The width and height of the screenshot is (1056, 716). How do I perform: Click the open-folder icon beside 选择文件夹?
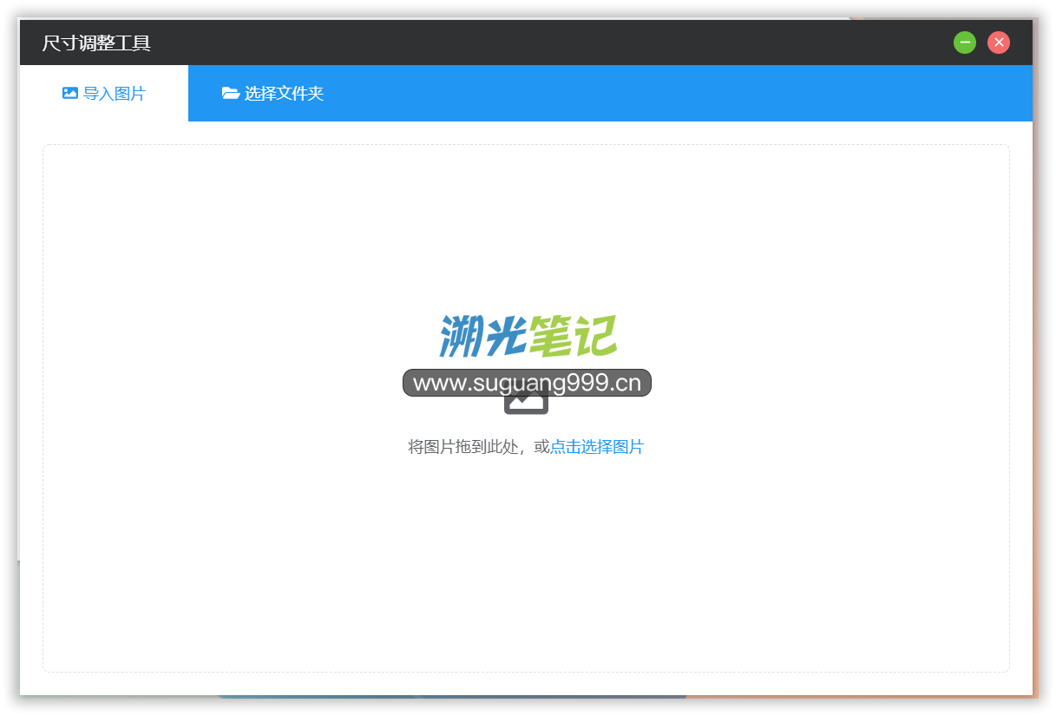click(x=231, y=93)
